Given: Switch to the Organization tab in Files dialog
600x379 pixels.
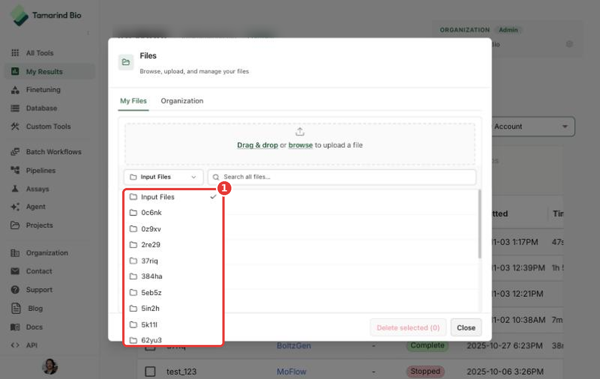Looking at the screenshot, I should tap(182, 101).
